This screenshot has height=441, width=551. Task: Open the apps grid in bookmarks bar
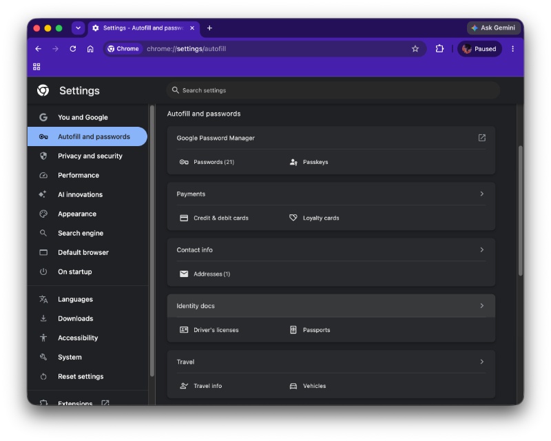point(37,67)
